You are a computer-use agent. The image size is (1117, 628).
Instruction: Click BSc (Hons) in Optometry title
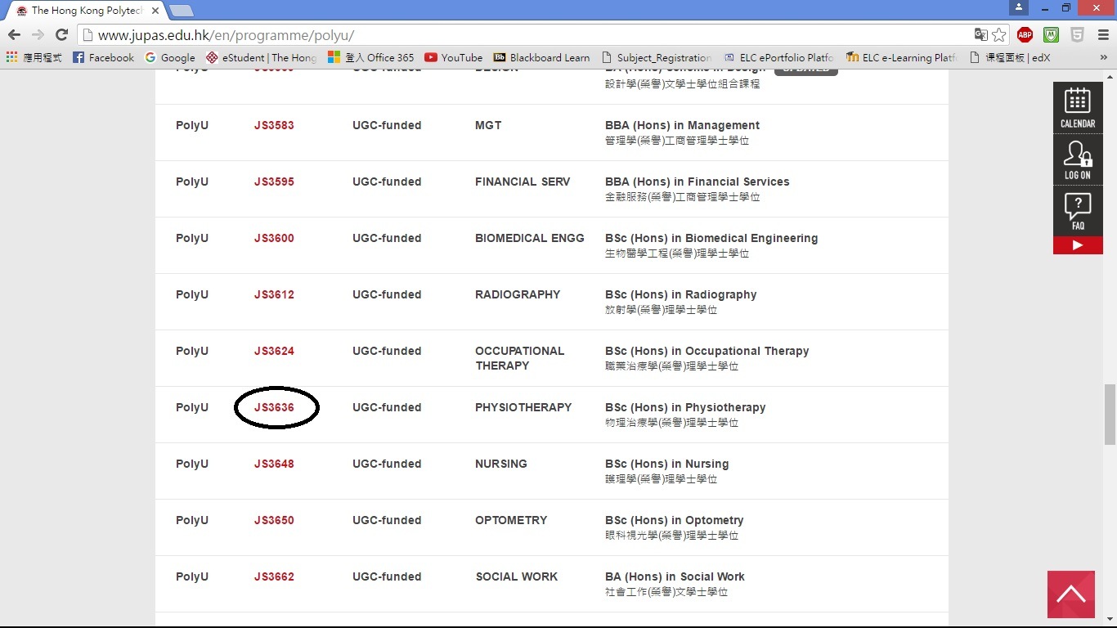pos(675,520)
